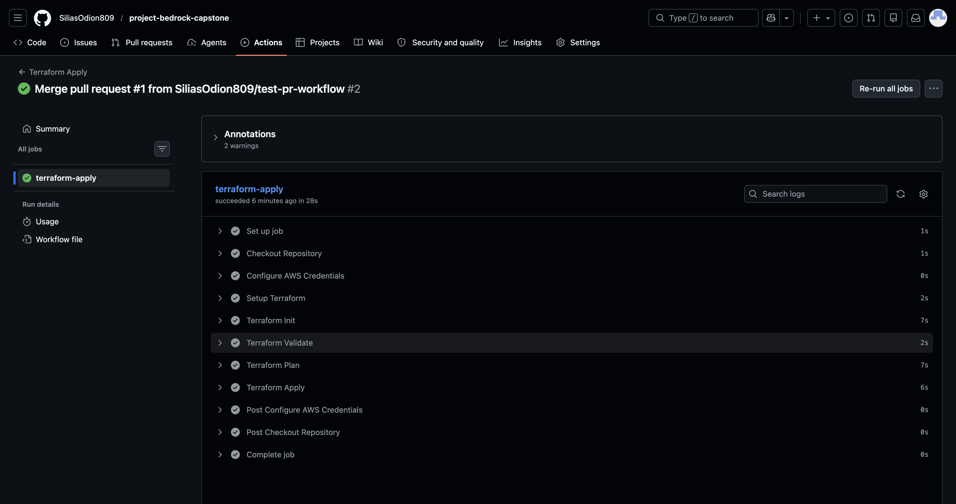Open your issues icon in header
956x504 pixels.
click(x=848, y=18)
